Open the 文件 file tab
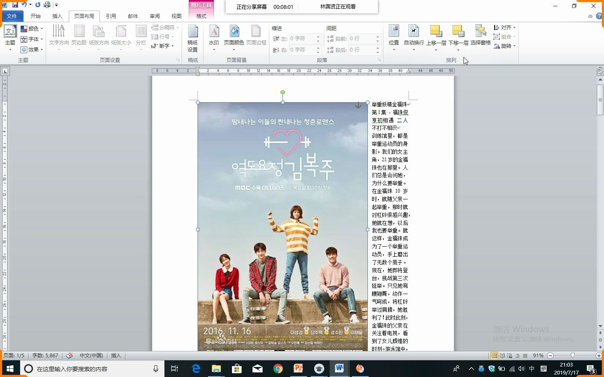The image size is (604, 377). tap(12, 16)
